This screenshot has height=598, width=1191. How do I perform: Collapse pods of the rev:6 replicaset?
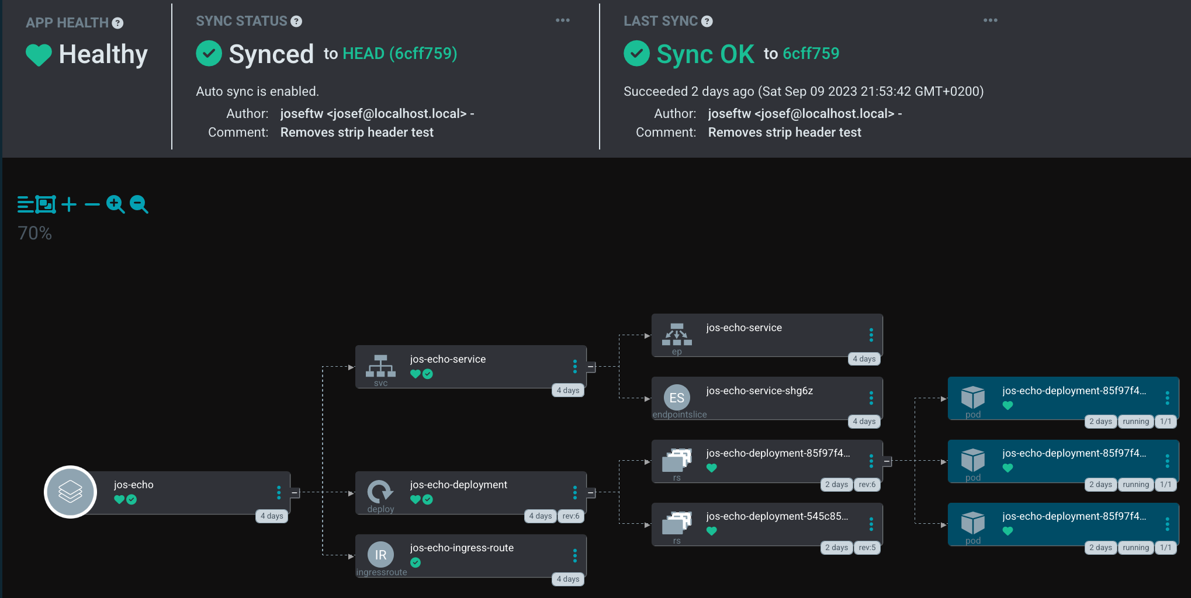pyautogui.click(x=887, y=461)
